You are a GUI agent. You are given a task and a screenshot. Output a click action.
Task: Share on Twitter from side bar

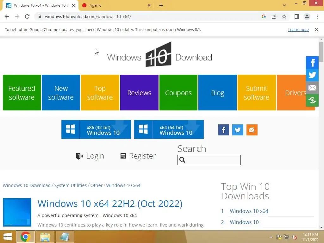312,75
